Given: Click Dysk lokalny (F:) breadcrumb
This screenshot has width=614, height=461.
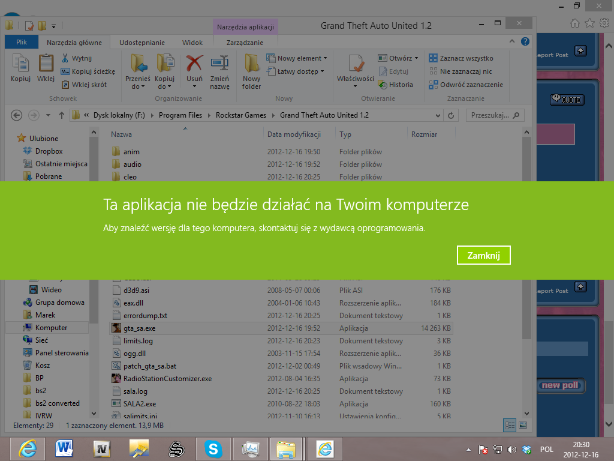Looking at the screenshot, I should coord(119,115).
